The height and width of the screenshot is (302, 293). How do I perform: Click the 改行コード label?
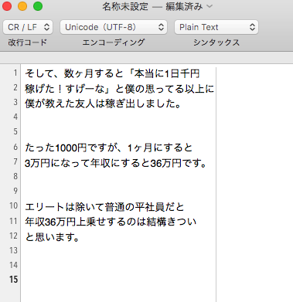27,42
